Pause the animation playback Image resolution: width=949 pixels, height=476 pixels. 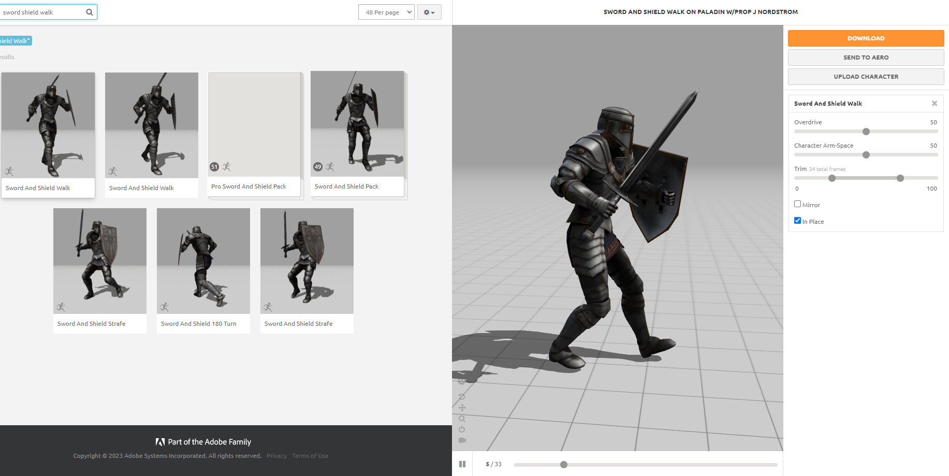(x=462, y=464)
